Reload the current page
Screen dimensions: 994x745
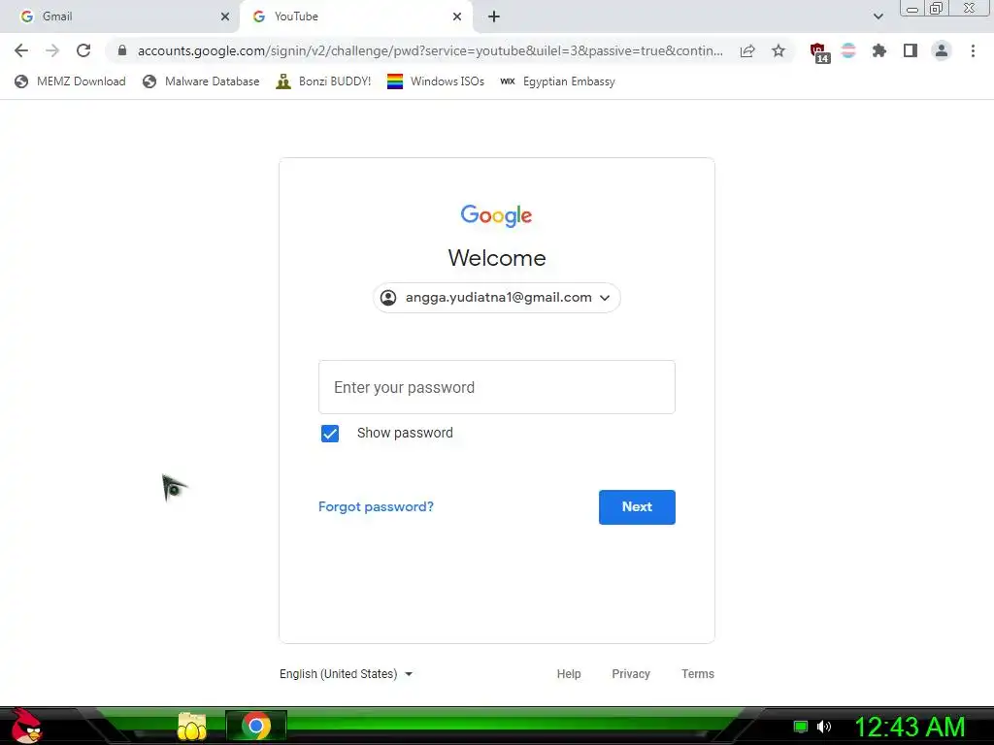point(83,50)
